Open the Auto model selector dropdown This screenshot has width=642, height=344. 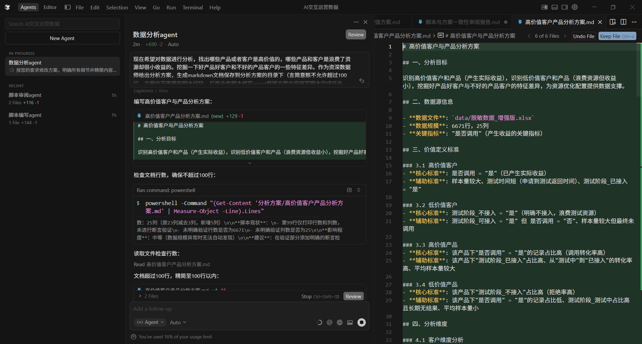tap(178, 322)
